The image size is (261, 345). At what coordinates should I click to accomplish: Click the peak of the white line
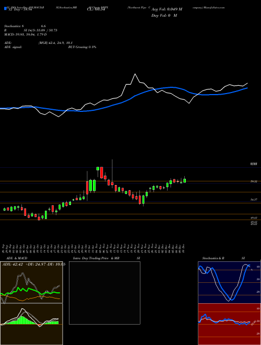[x=135, y=74]
